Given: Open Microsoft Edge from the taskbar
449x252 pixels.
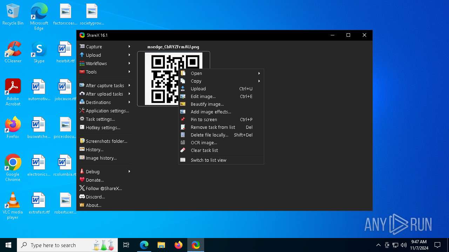Looking at the screenshot, I should pyautogui.click(x=144, y=245).
